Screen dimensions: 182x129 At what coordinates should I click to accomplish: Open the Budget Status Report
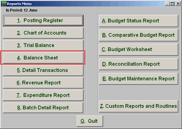point(139,21)
